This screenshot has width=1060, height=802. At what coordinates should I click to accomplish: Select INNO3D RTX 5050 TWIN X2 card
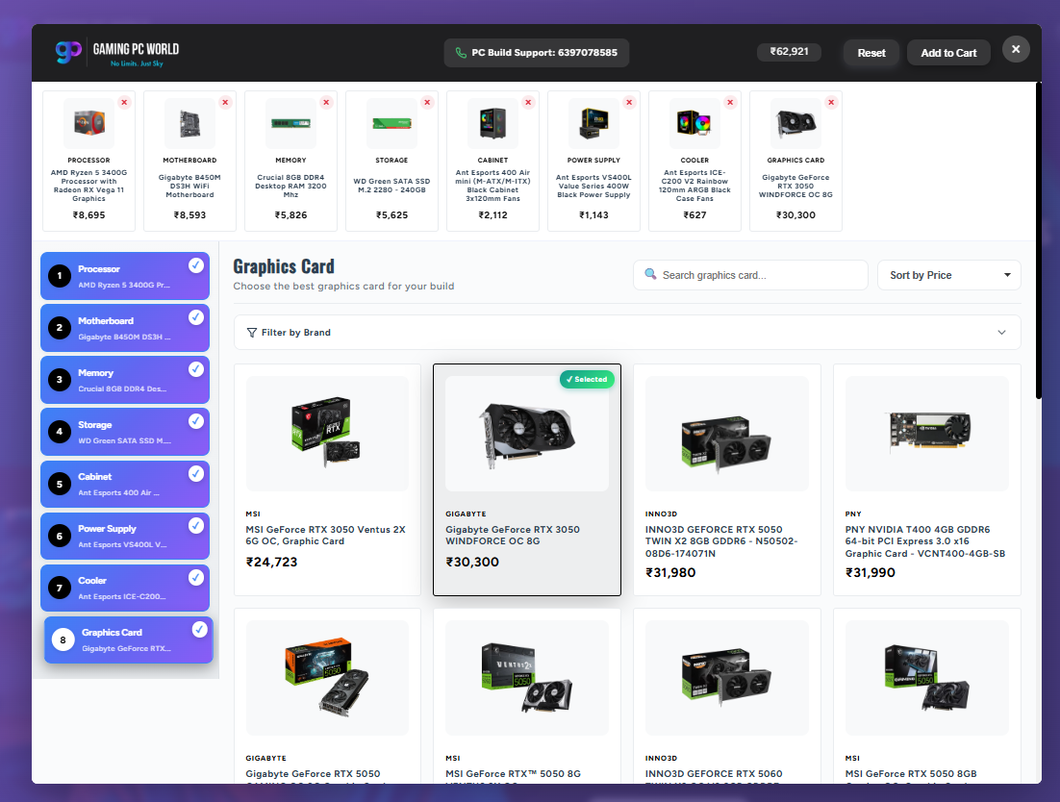tap(727, 480)
